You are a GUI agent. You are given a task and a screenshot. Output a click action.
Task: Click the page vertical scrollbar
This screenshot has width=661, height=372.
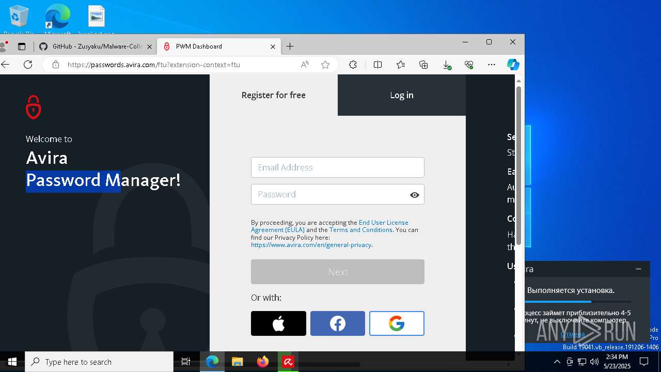(x=518, y=165)
